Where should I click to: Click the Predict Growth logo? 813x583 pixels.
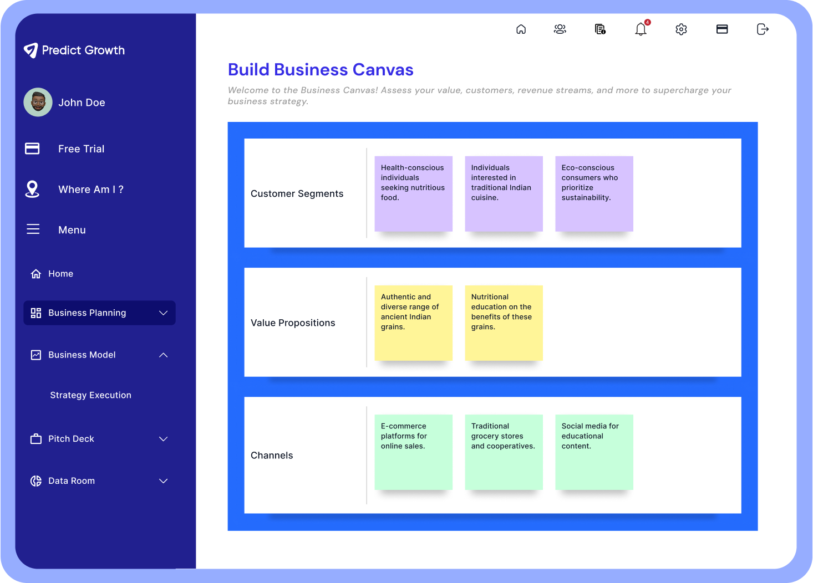pyautogui.click(x=74, y=50)
